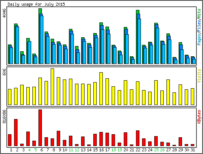Click the red KBytes bar for day 22
The width and height of the screenshot is (203, 154).
137,138
